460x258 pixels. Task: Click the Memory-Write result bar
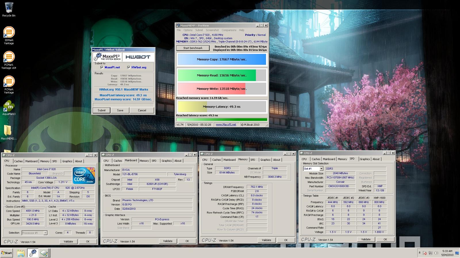point(222,89)
